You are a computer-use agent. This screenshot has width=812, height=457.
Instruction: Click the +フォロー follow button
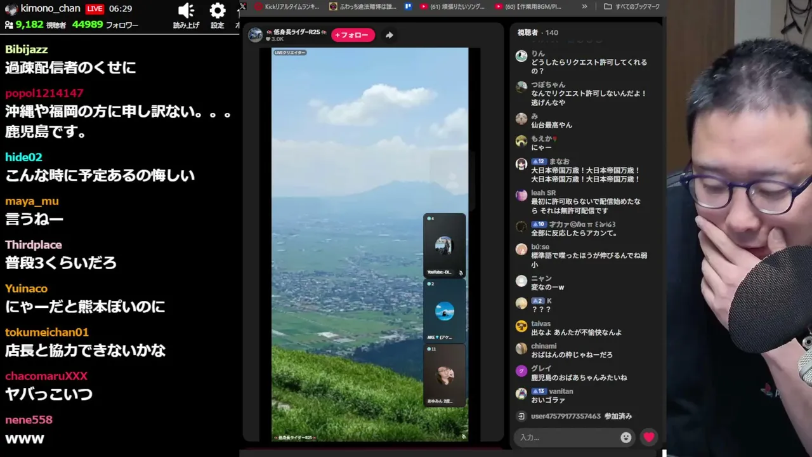pyautogui.click(x=353, y=35)
